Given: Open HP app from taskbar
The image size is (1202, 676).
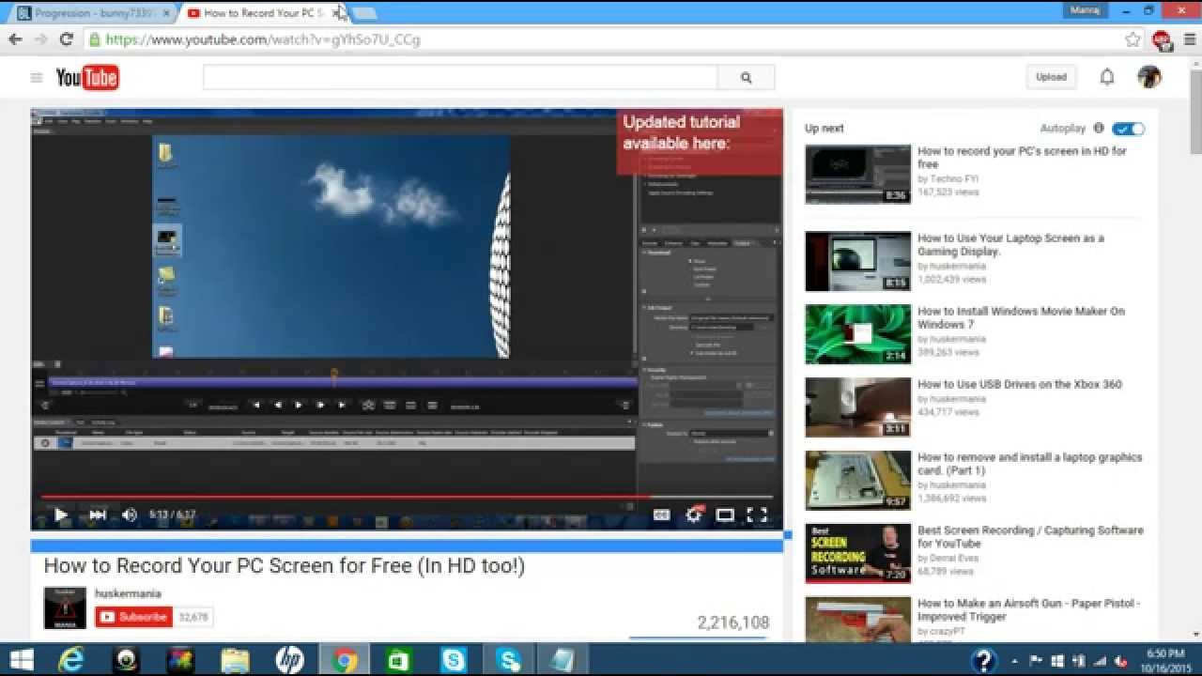Looking at the screenshot, I should click(x=289, y=660).
